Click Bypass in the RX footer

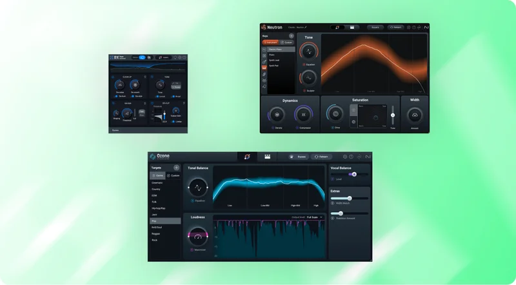(x=115, y=130)
